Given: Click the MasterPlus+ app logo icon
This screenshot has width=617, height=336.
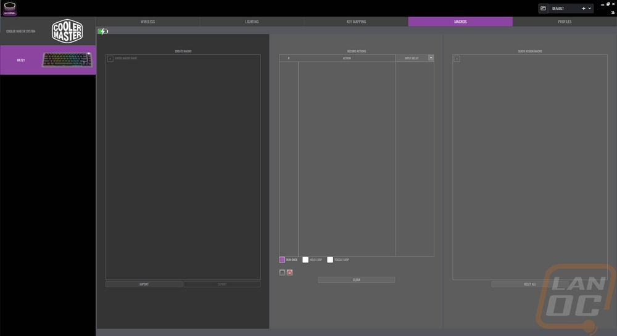Looking at the screenshot, I should pos(9,8).
